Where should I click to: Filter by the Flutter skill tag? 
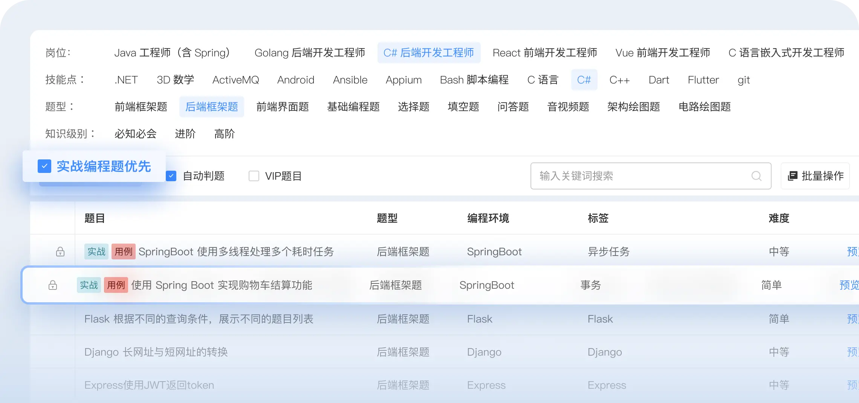703,80
